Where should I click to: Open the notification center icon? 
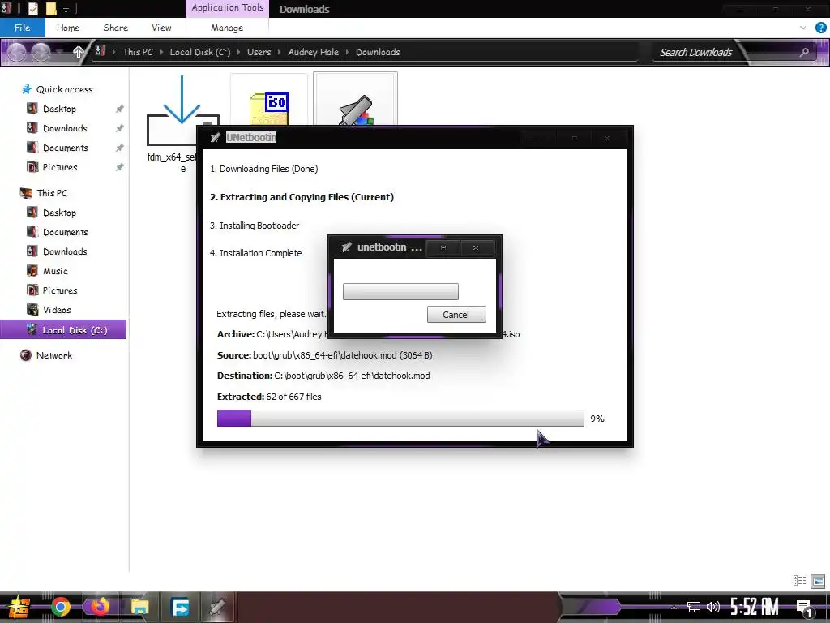pos(805,608)
